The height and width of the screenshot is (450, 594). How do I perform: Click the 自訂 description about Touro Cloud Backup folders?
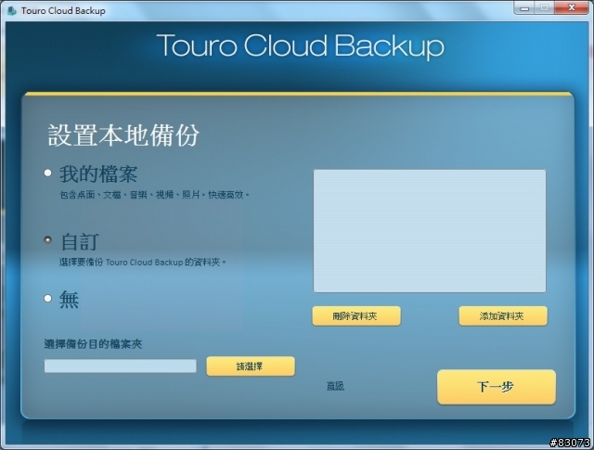click(143, 263)
